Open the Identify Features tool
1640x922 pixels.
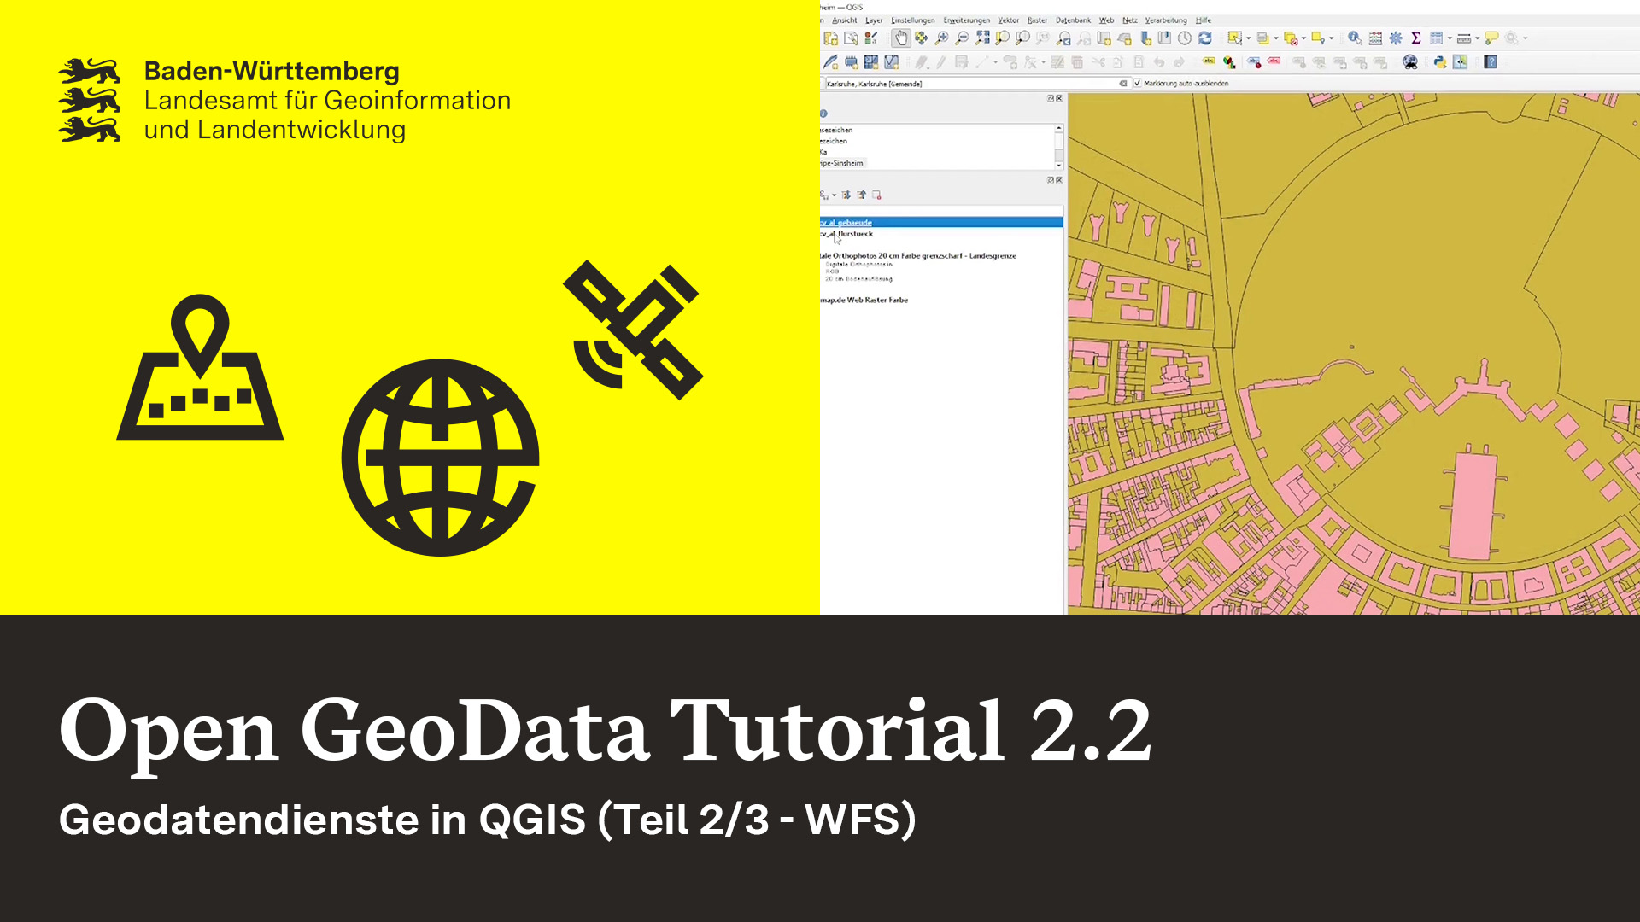pyautogui.click(x=1354, y=38)
